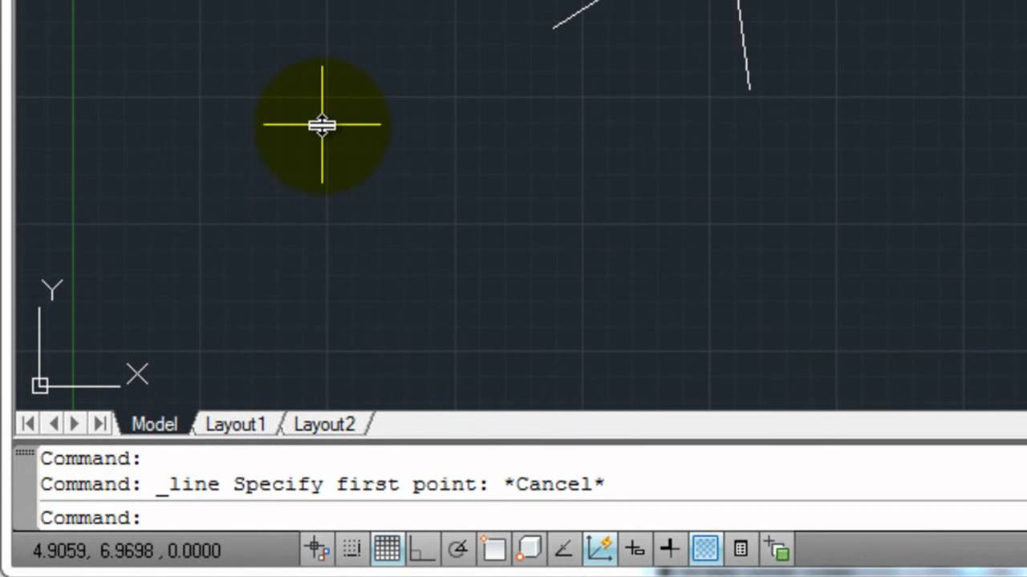Go to previous layout tab arrow
The image size is (1027, 577).
click(x=52, y=423)
